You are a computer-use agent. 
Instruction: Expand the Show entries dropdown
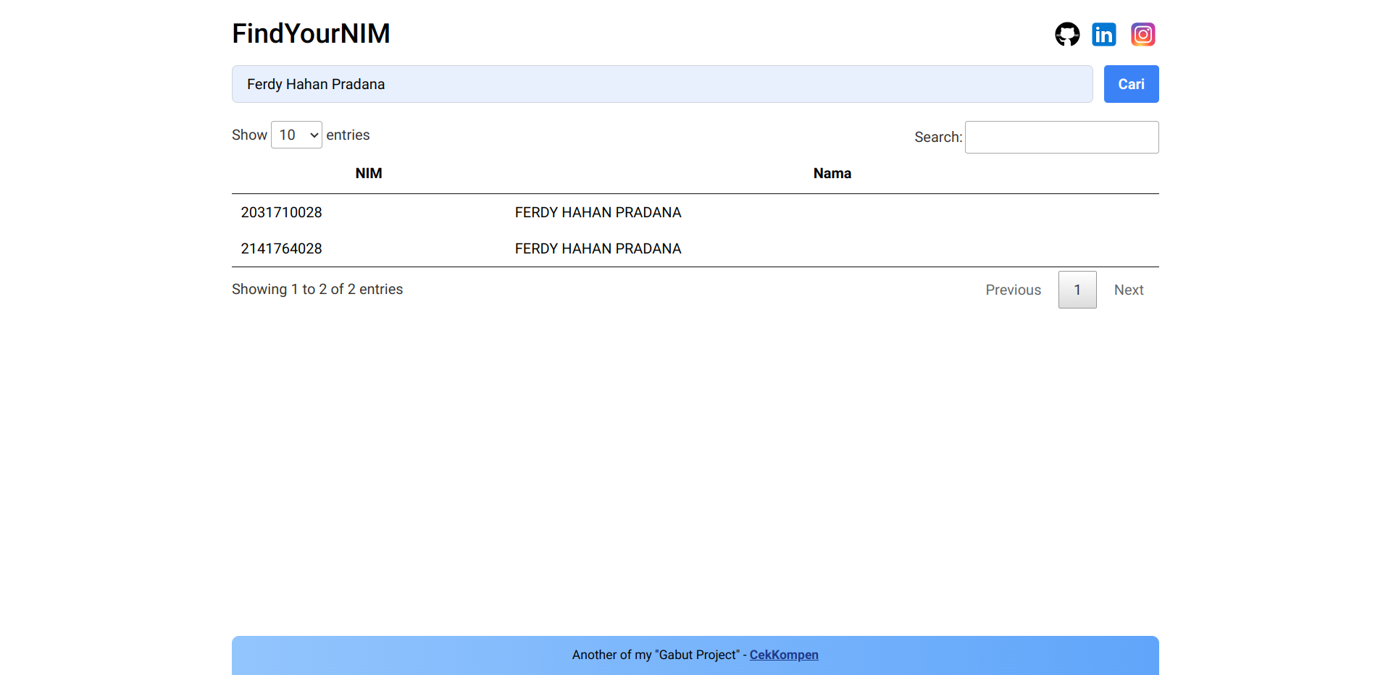coord(296,135)
